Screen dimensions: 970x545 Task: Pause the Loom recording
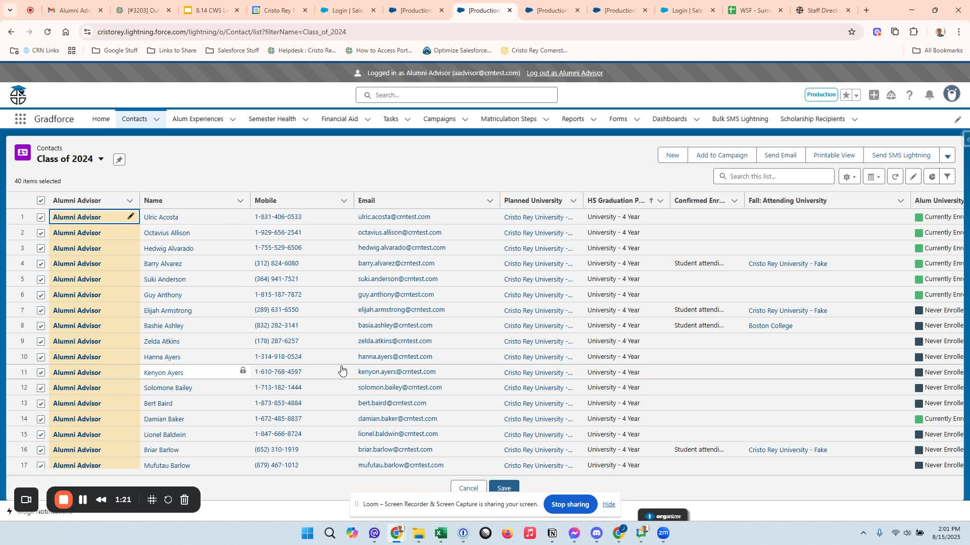click(x=83, y=500)
